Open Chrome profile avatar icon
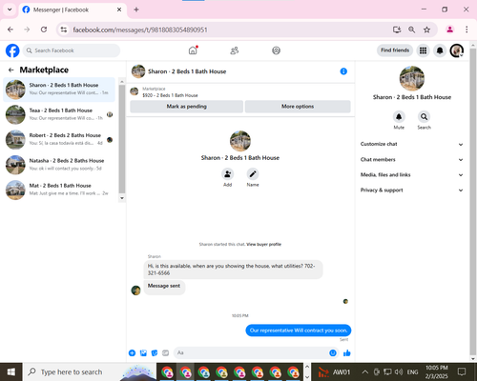The image size is (477, 381). pyautogui.click(x=449, y=30)
